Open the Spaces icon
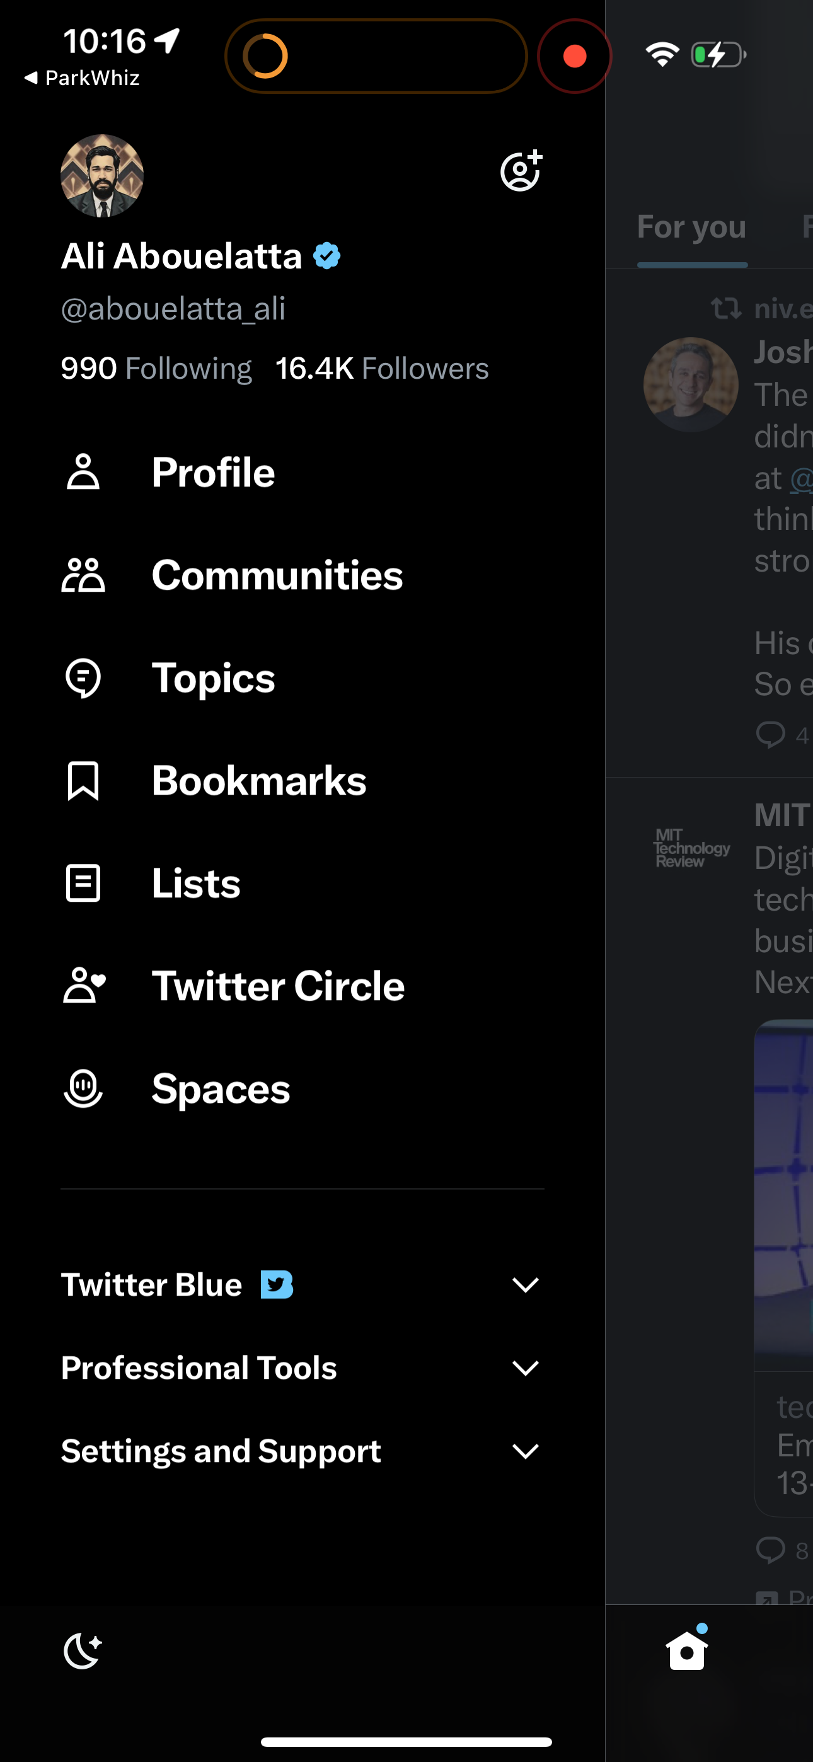 coord(82,1089)
